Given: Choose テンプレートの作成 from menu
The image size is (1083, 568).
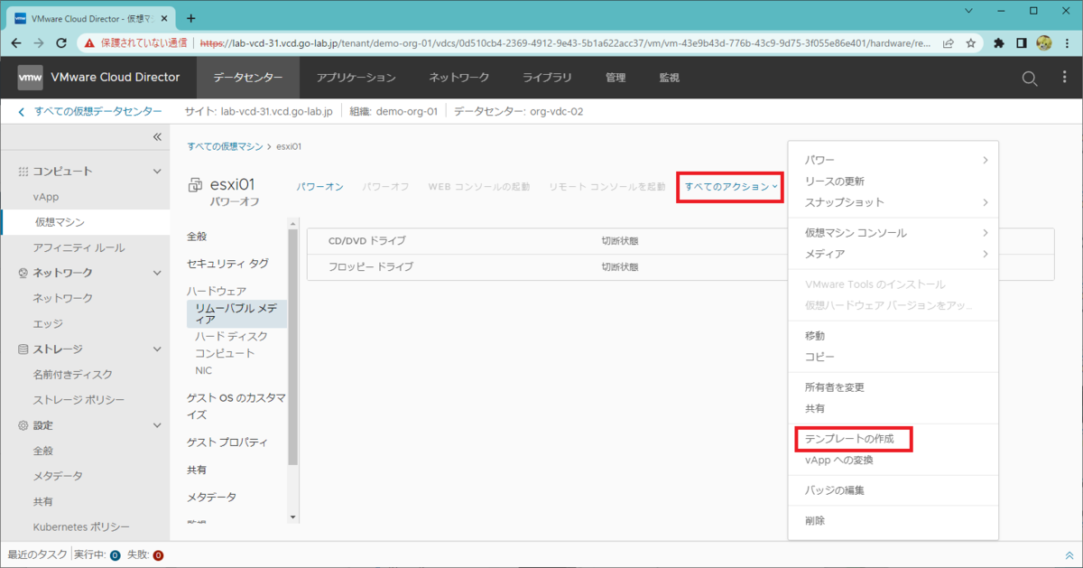Looking at the screenshot, I should (x=849, y=439).
